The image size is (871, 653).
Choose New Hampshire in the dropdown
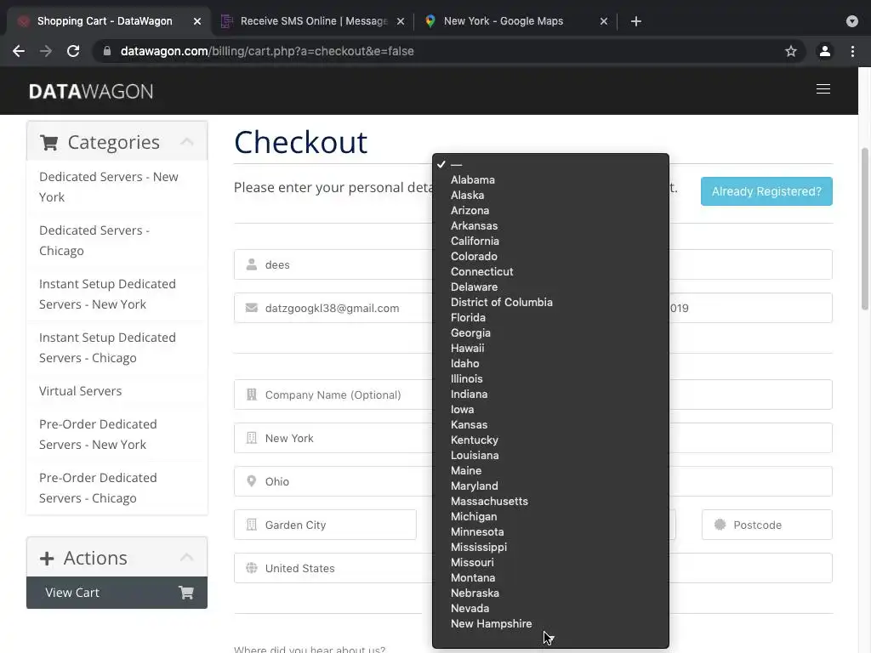(x=491, y=624)
